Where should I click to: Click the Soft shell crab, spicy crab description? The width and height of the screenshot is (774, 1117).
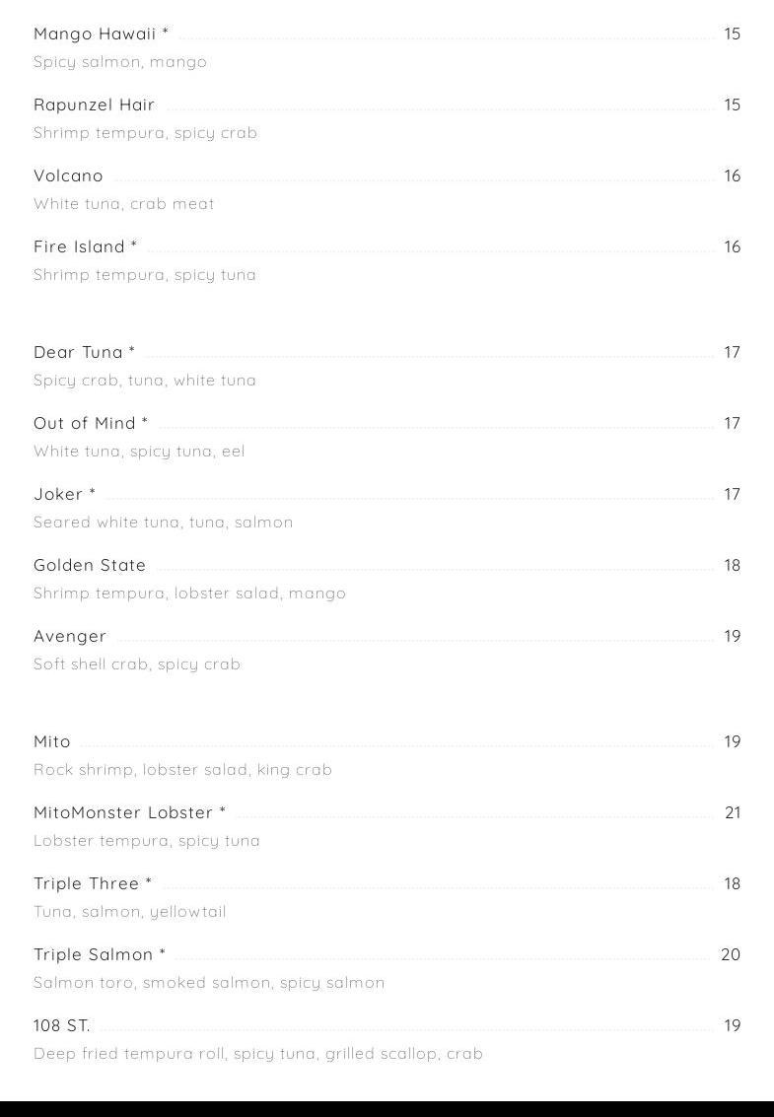(137, 664)
